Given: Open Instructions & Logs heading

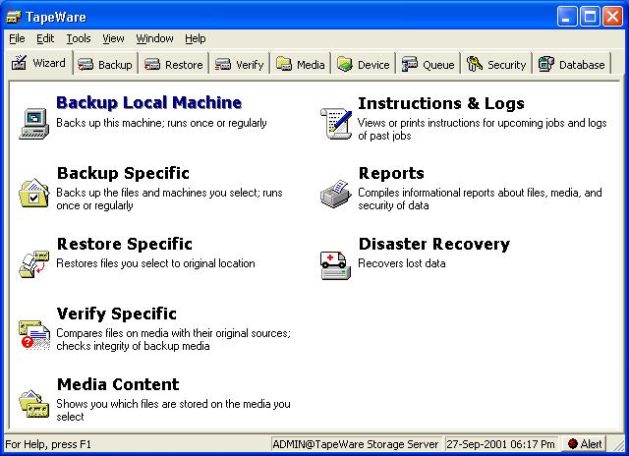Looking at the screenshot, I should [x=441, y=103].
